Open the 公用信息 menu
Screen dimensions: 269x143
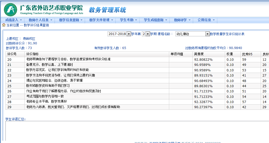206,20
